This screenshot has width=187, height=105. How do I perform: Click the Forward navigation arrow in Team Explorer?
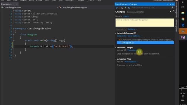(x=120, y=8)
